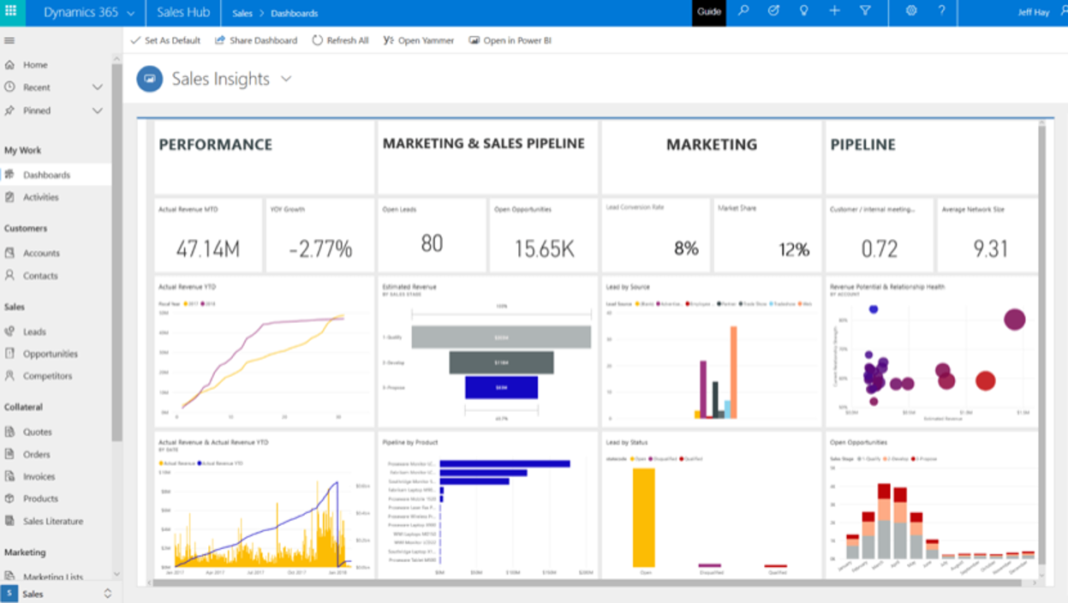Click the 0.72 meeting ratio value
This screenshot has height=603, width=1068.
[880, 249]
